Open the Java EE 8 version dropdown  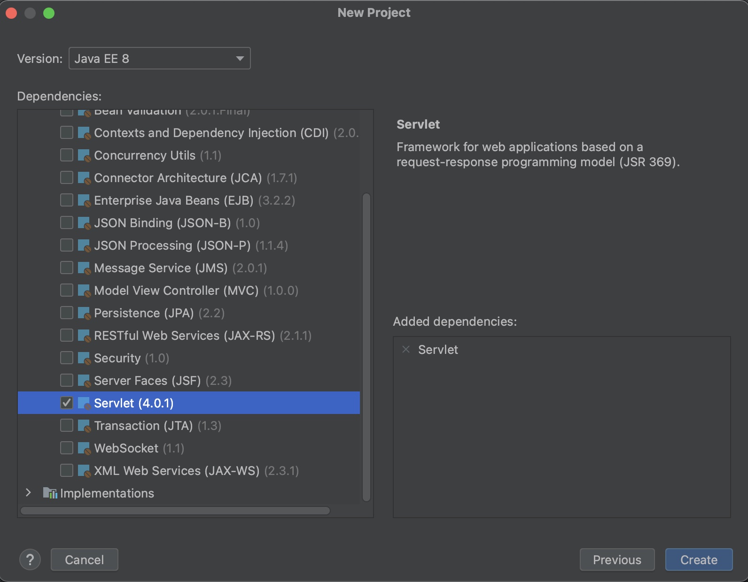coord(160,58)
